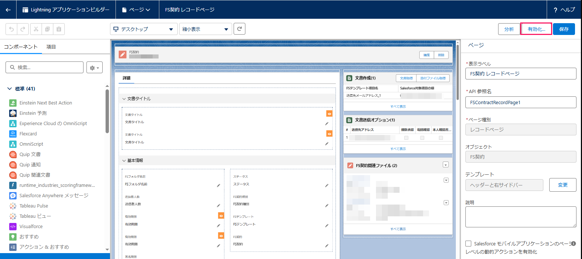This screenshot has height=259, width=582.
Task: Open the デスクトップ device dropdown
Action: (144, 29)
